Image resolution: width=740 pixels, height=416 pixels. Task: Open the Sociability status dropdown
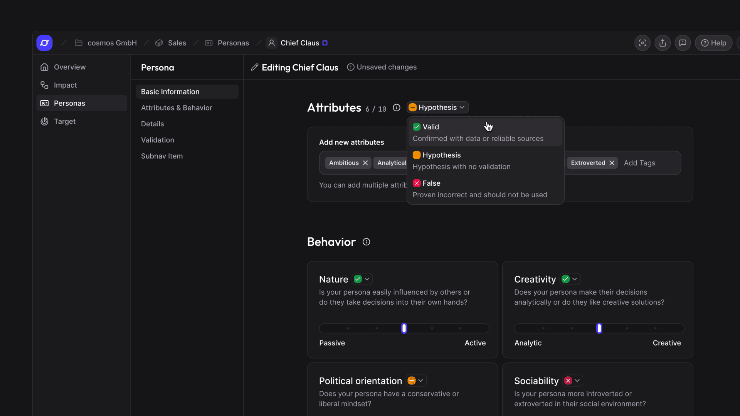(572, 381)
